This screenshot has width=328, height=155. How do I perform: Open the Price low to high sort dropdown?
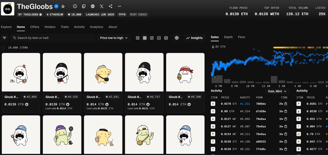(114, 38)
